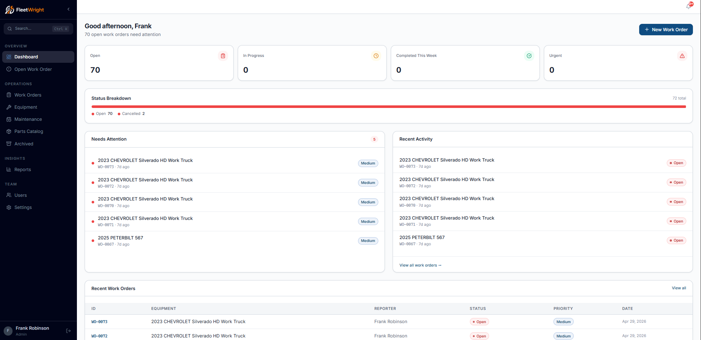
Task: Open WO-0070 in Needs Attention
Action: coord(235,202)
